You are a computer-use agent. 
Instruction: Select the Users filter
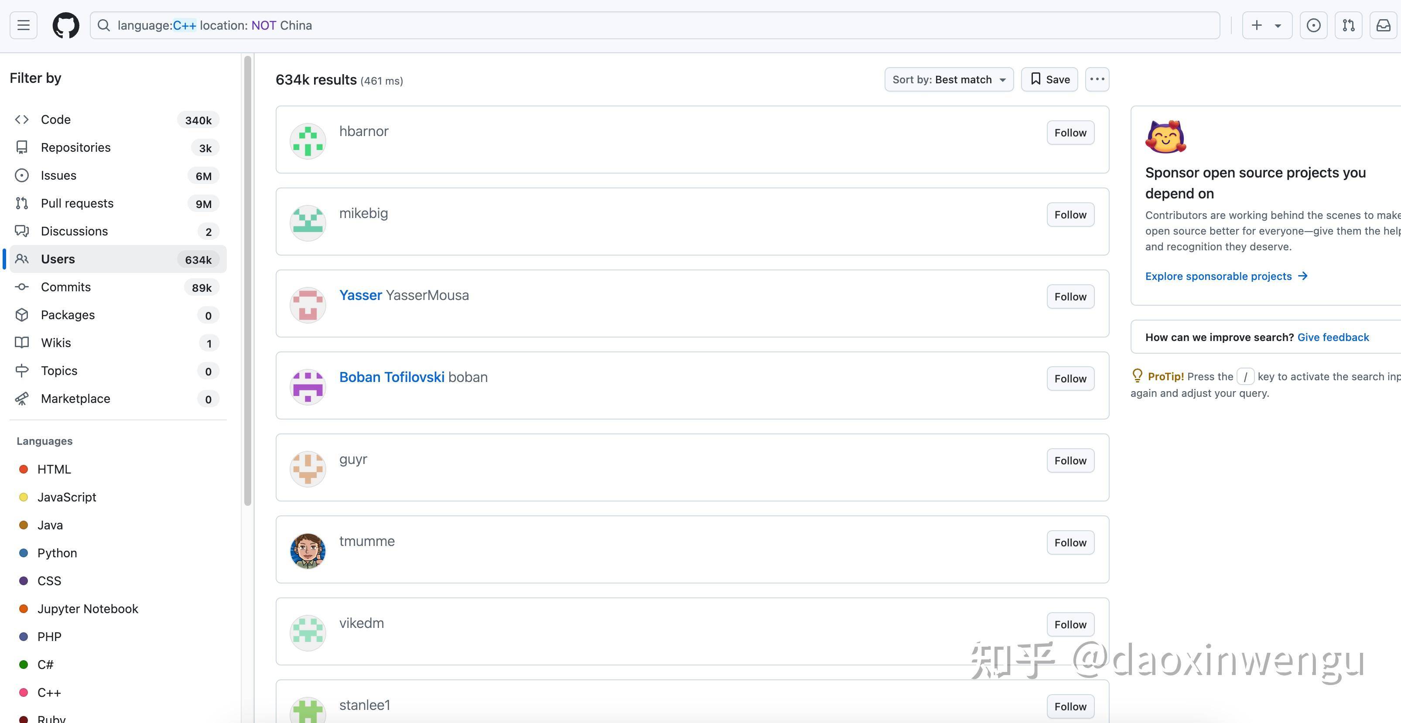tap(117, 259)
